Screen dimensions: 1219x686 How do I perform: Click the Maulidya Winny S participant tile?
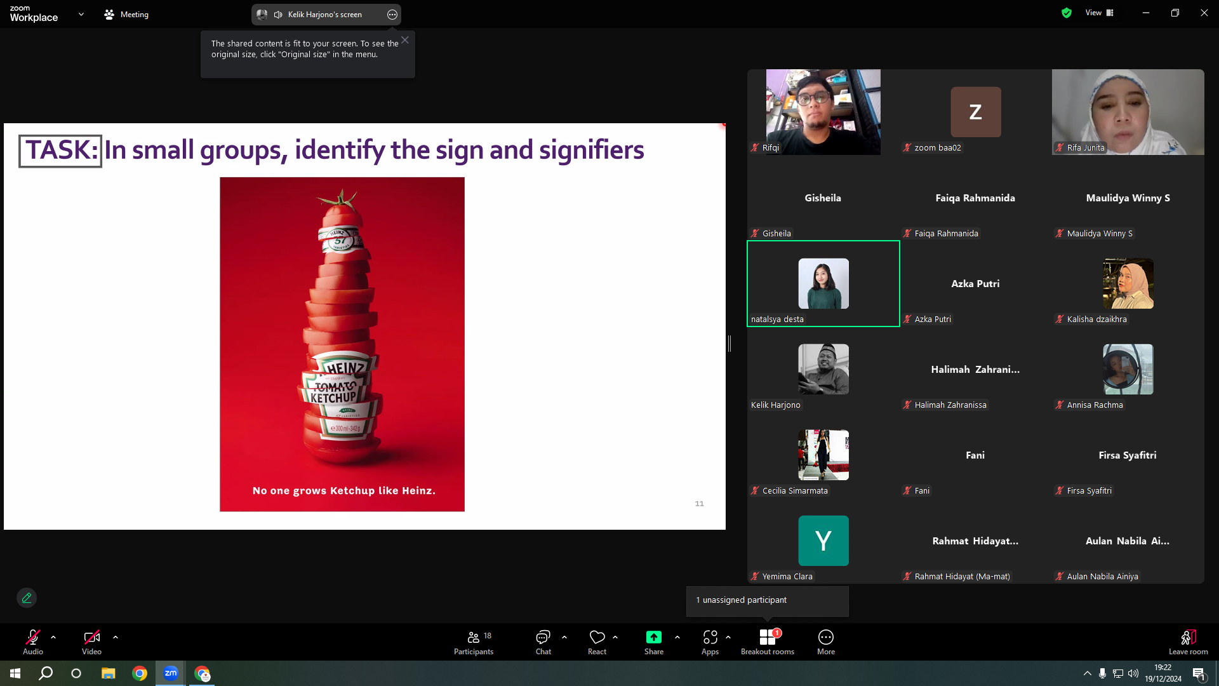(x=1128, y=198)
